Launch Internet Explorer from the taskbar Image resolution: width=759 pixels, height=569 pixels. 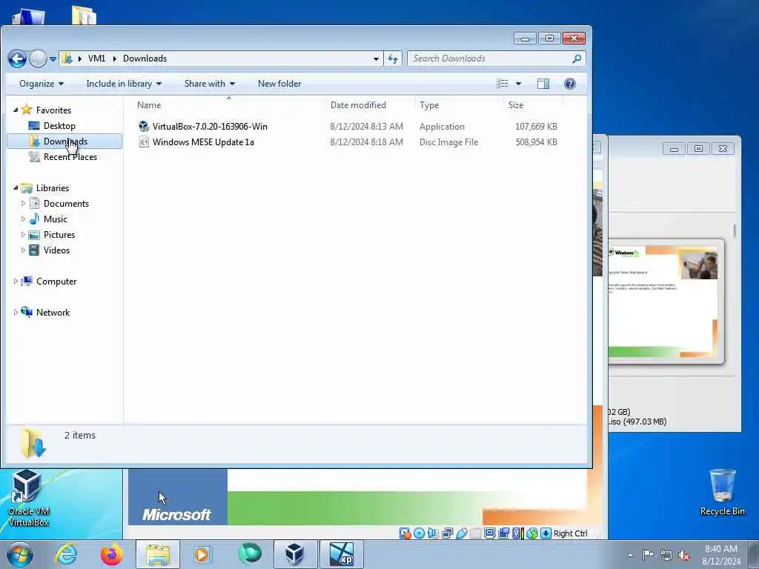[x=66, y=554]
